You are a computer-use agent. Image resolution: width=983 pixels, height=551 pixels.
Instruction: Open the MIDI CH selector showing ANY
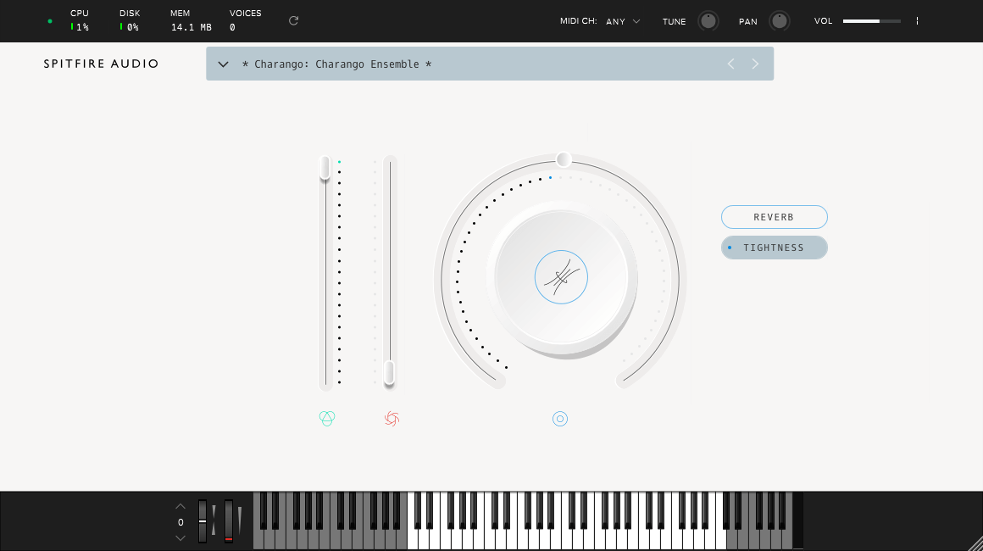[x=622, y=21]
